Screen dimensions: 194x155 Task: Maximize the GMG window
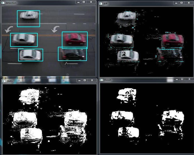[84, 80]
